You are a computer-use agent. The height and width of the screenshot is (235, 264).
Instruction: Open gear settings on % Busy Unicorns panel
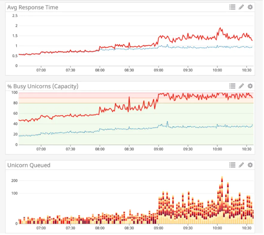pos(250,86)
